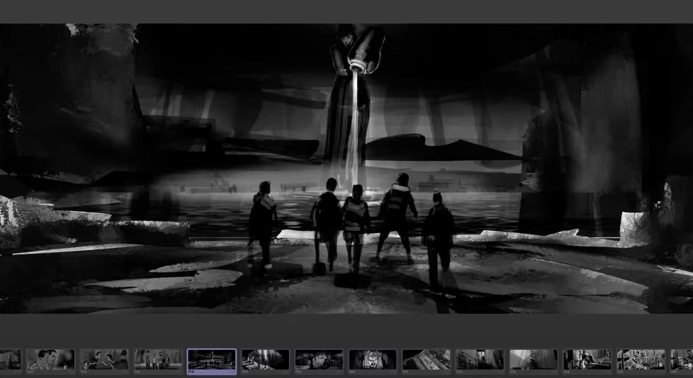Select storyboard thumbnail 59A
This screenshot has width=693, height=378.
[319, 361]
